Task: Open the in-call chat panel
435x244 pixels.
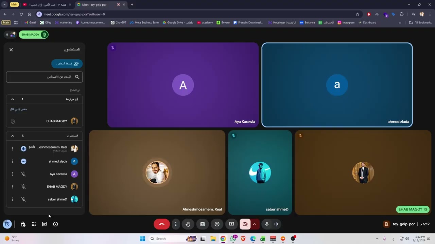Action: pos(45,224)
